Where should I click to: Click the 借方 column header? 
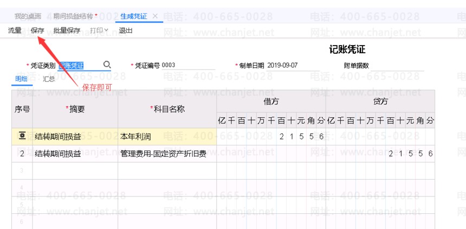pyautogui.click(x=271, y=101)
